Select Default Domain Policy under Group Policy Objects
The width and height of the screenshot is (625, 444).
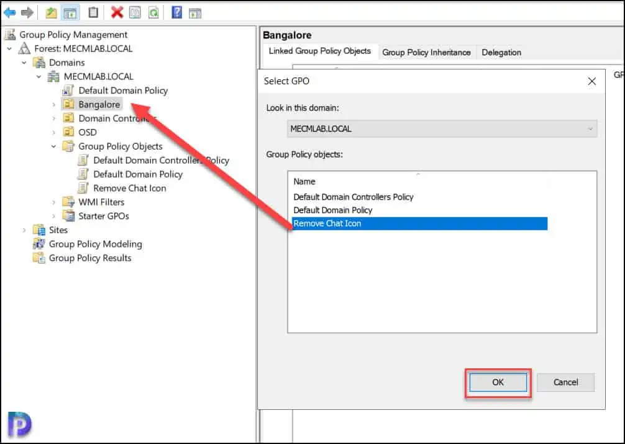pos(138,174)
